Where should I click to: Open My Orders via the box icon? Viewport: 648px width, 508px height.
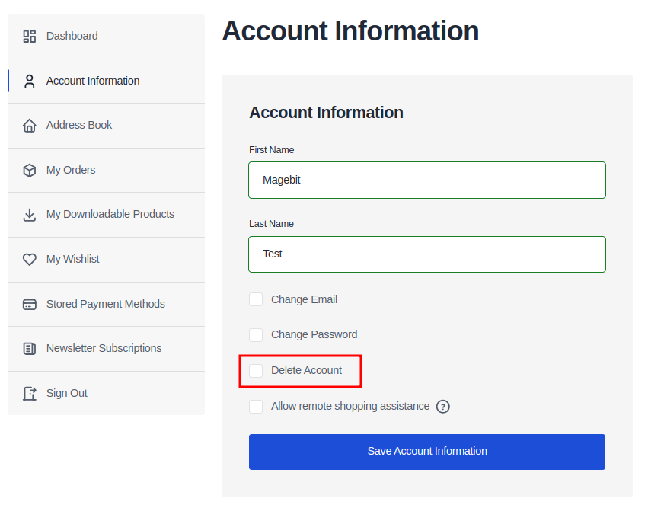[x=29, y=170]
